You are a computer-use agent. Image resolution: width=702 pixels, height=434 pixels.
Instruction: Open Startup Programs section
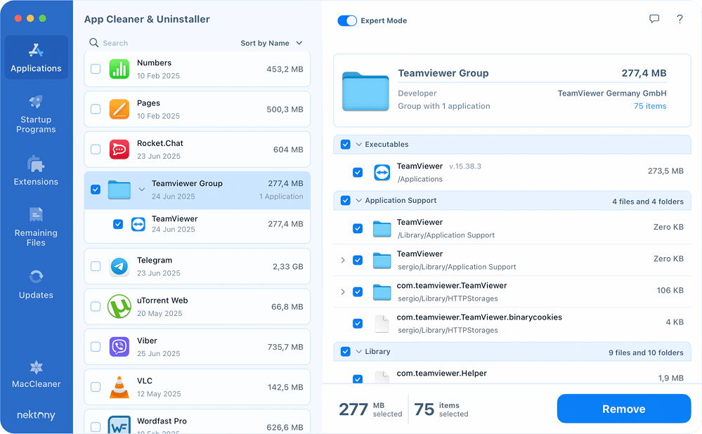37,114
